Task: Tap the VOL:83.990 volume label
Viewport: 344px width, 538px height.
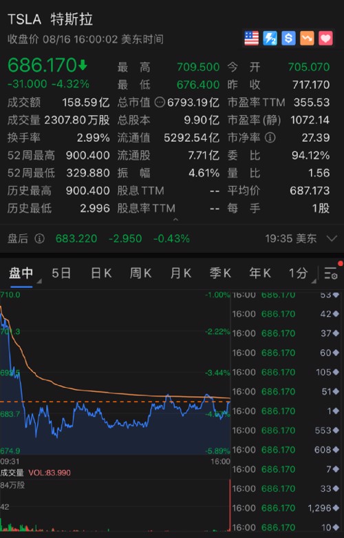Action: pos(50,473)
